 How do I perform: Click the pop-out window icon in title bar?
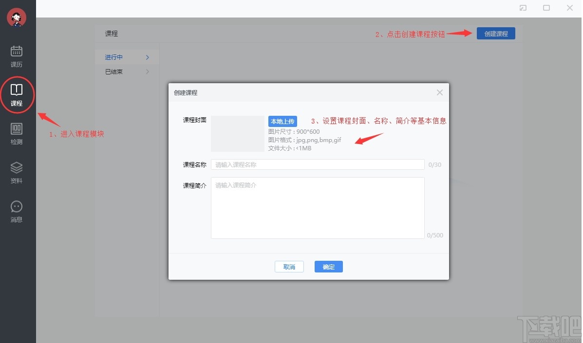(523, 8)
